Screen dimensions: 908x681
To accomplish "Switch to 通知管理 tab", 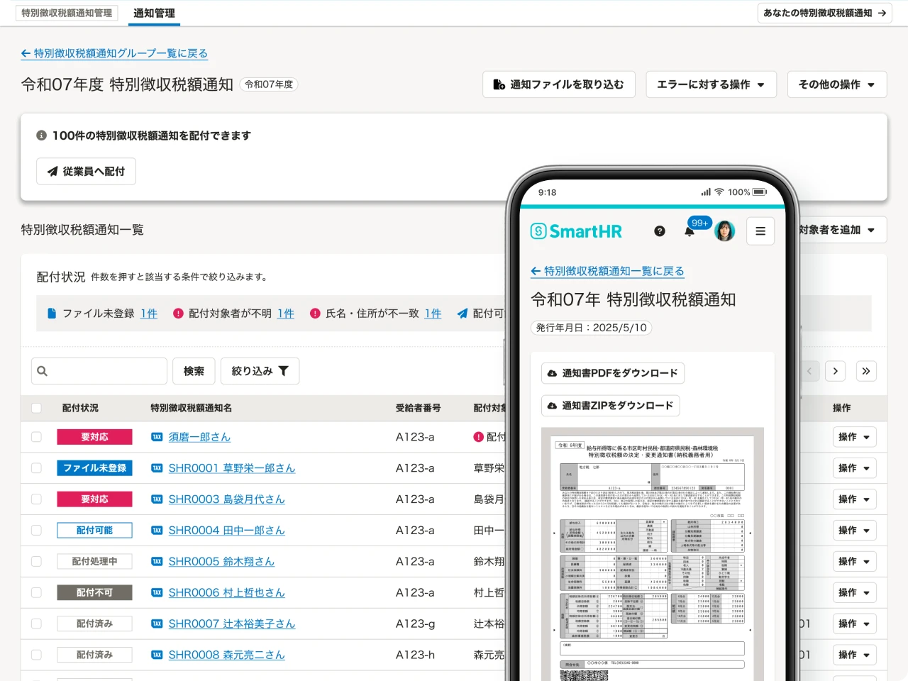I will click(154, 13).
